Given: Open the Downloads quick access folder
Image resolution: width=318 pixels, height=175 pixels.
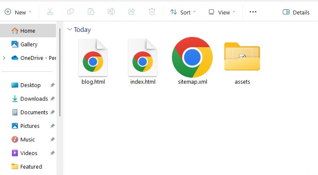Looking at the screenshot, I should pos(30,99).
